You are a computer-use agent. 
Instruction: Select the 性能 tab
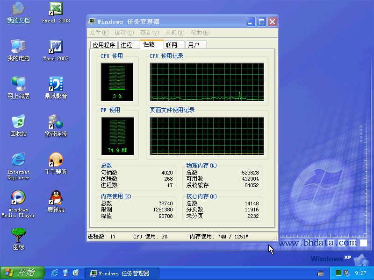tap(151, 44)
